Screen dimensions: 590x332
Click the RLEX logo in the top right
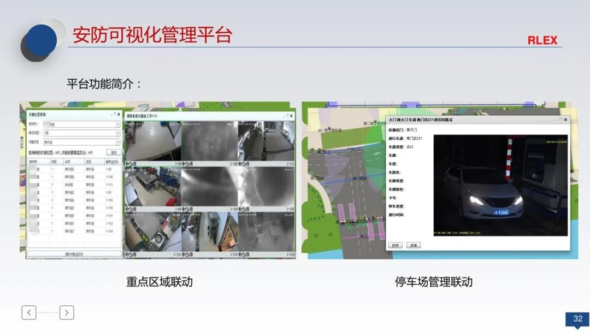pos(542,40)
